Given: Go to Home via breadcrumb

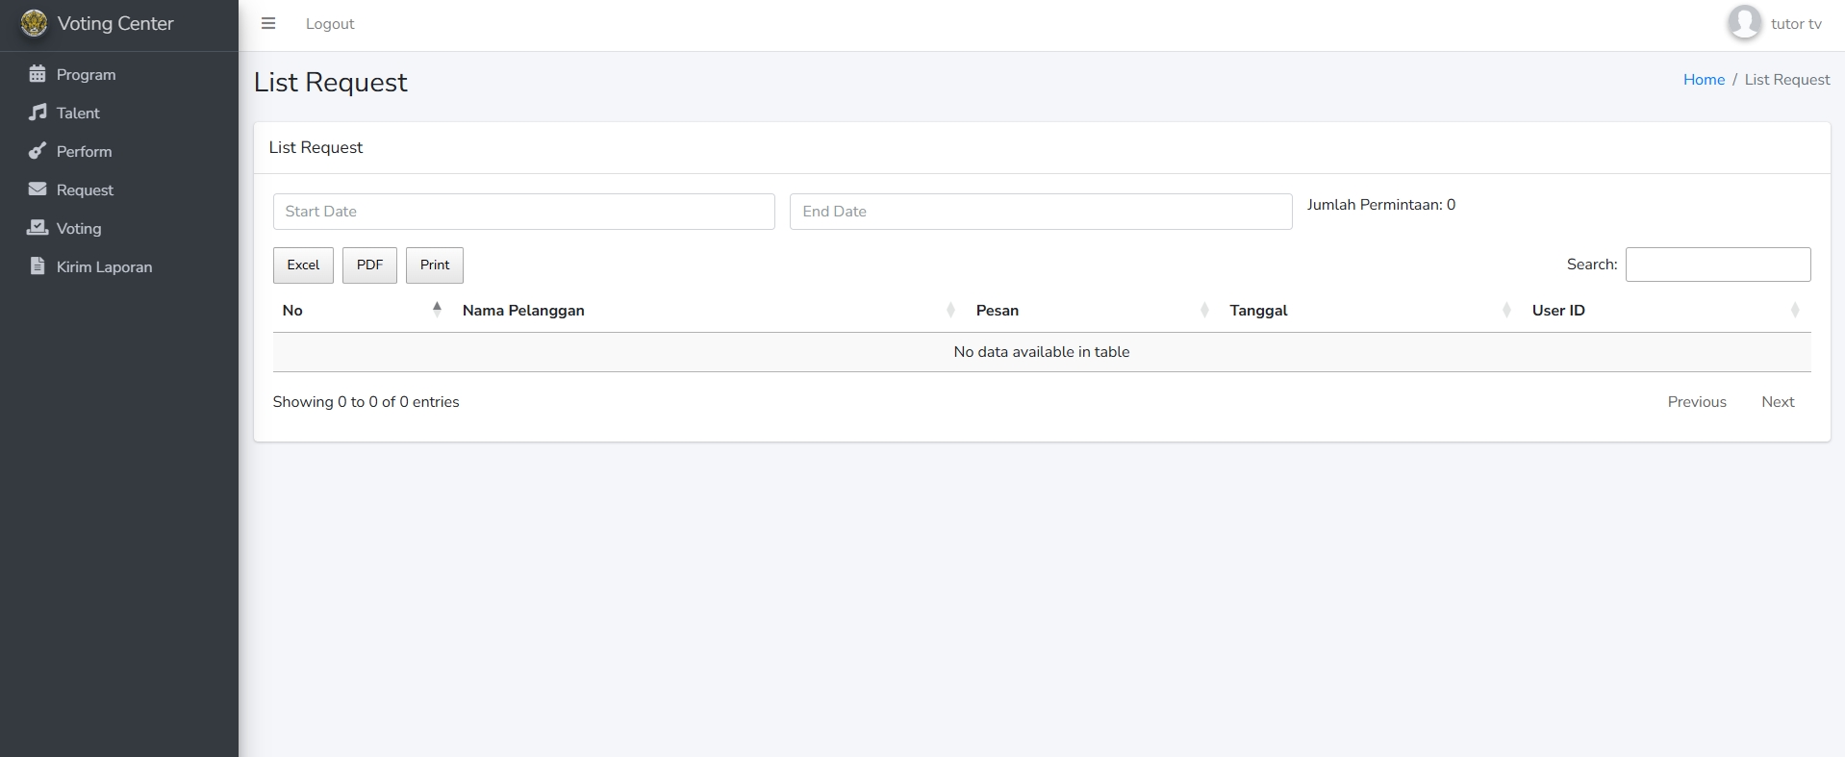Looking at the screenshot, I should point(1704,80).
